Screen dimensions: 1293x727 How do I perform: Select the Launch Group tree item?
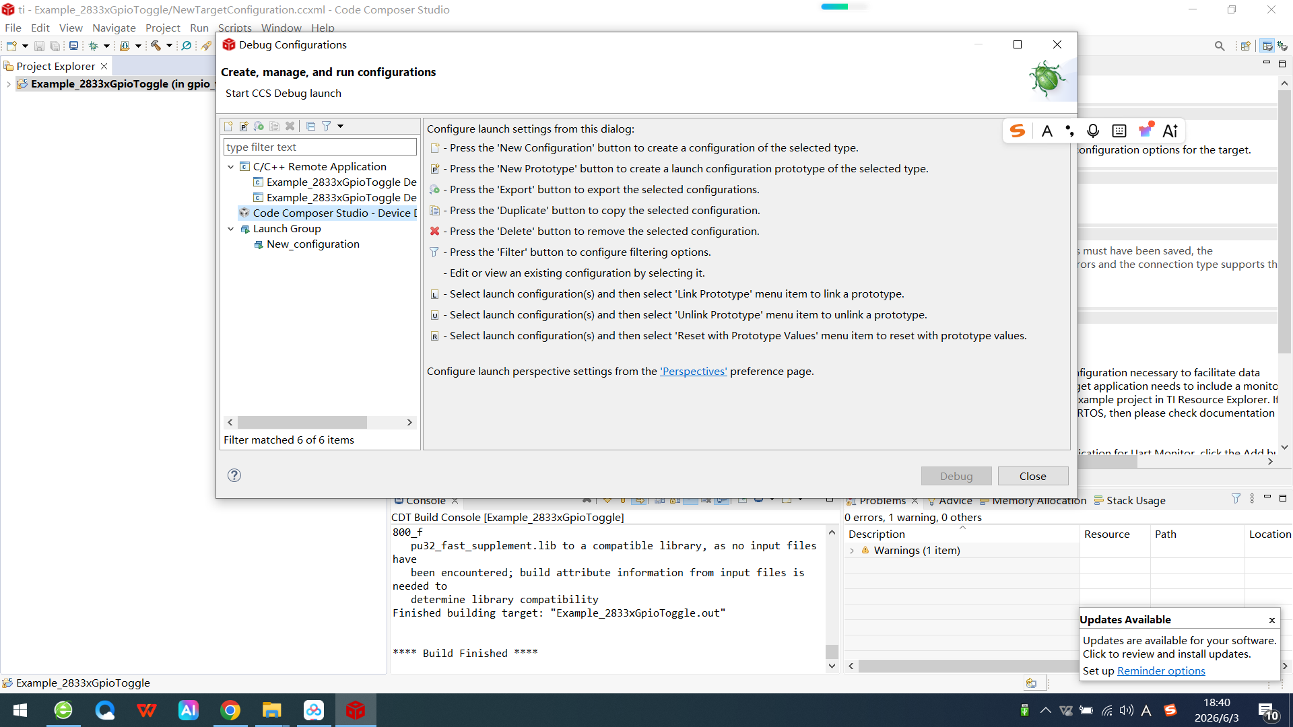(281, 228)
